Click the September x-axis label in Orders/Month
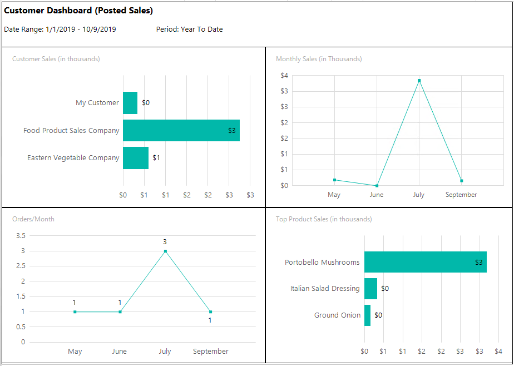Image resolution: width=514 pixels, height=366 pixels. (210, 352)
